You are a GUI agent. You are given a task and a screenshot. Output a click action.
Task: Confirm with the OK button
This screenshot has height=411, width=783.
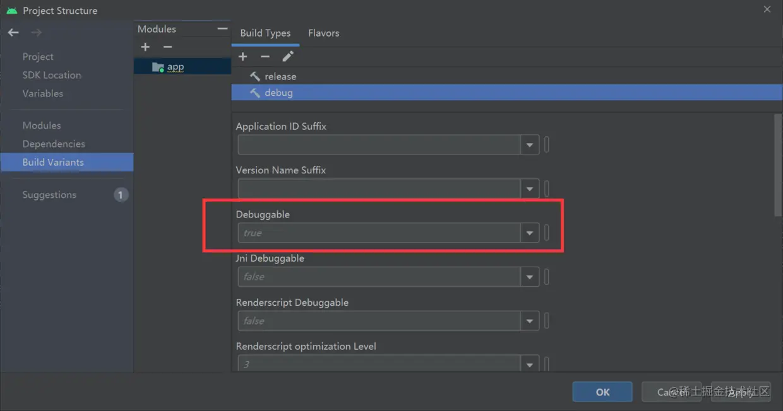(602, 392)
